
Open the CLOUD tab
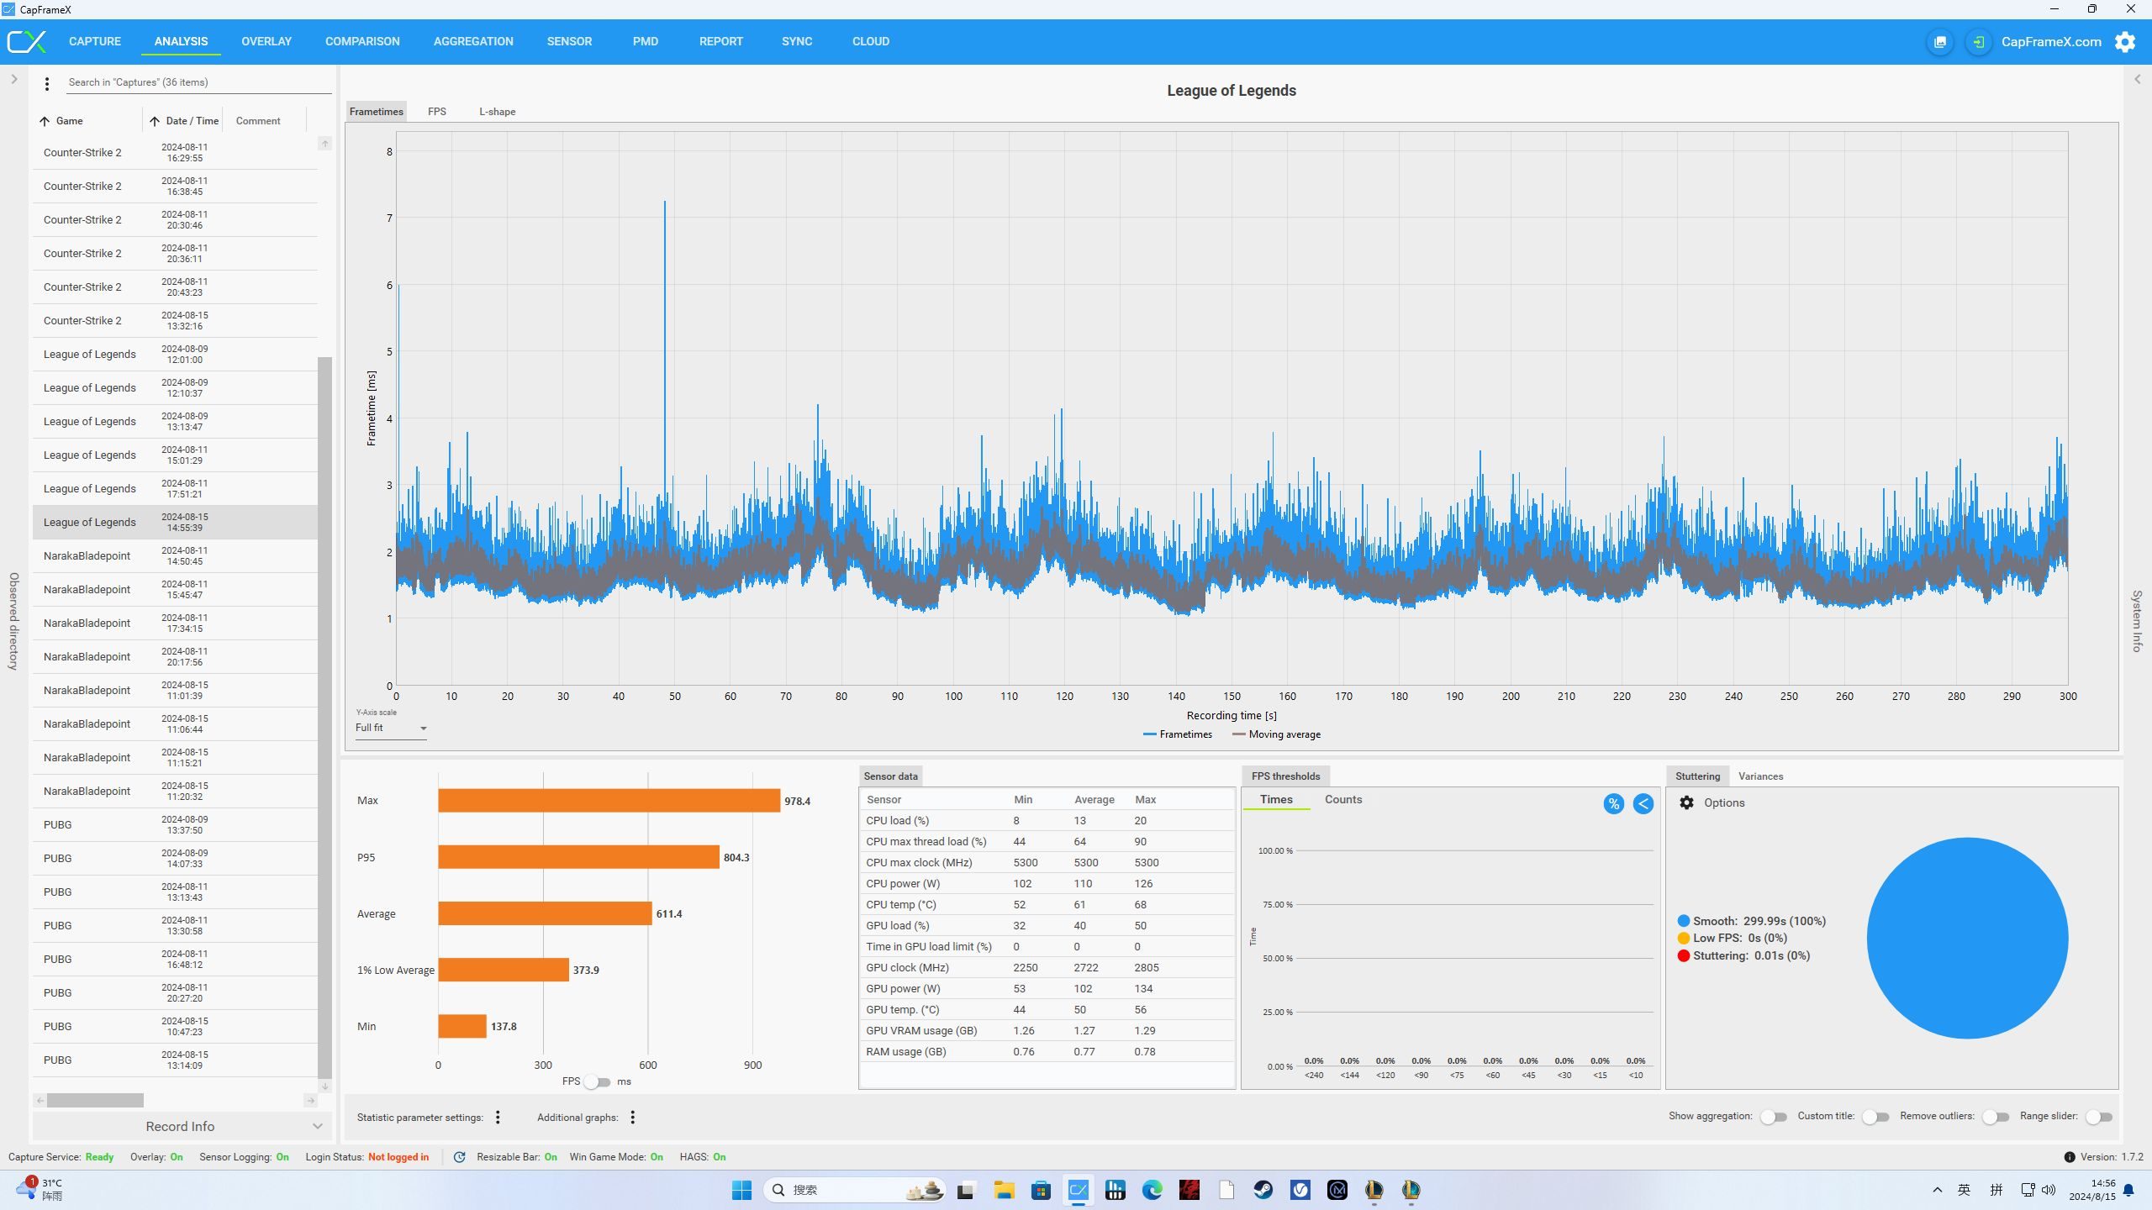871,41
